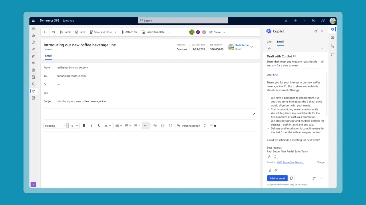Insert a block quote with the quotes icon
Screen dimensions: 366x205
[213, 126]
